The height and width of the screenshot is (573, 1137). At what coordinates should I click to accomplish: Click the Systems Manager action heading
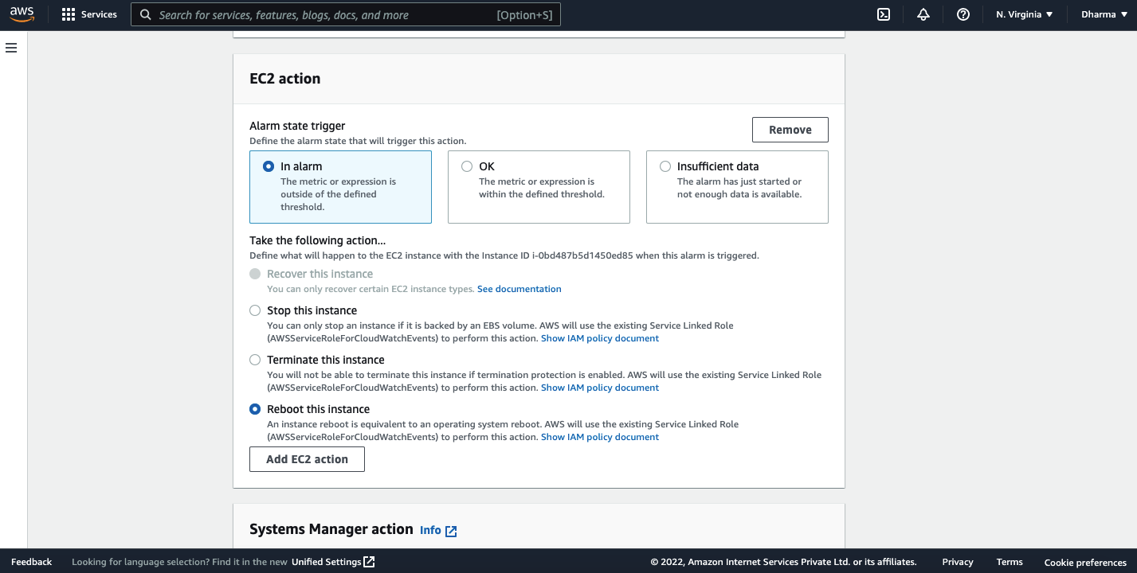coord(331,529)
